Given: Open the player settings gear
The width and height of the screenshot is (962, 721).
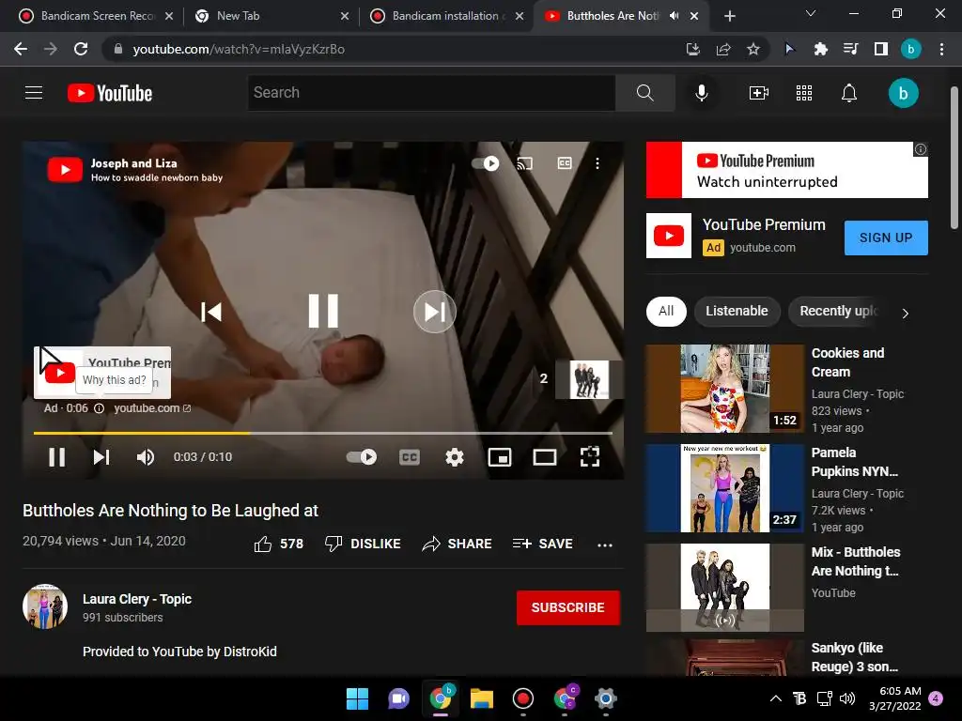Looking at the screenshot, I should (x=454, y=457).
